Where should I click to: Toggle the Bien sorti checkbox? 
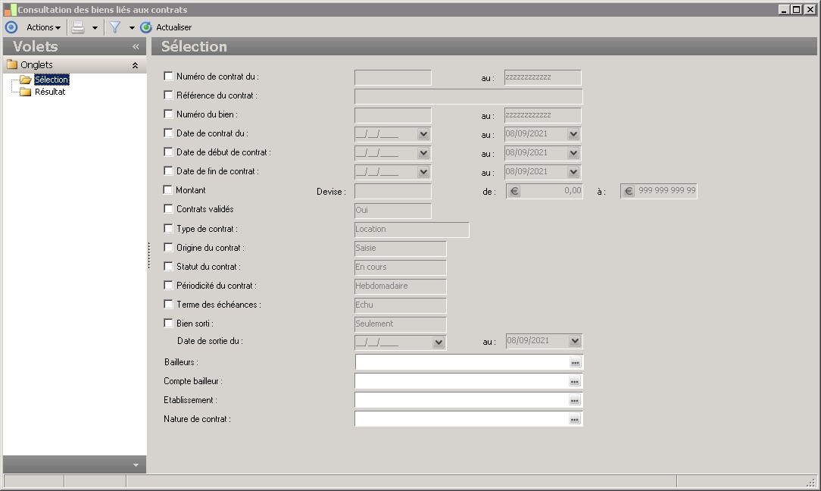(x=168, y=324)
